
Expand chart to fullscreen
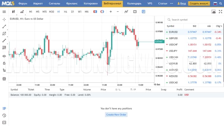[220, 12]
